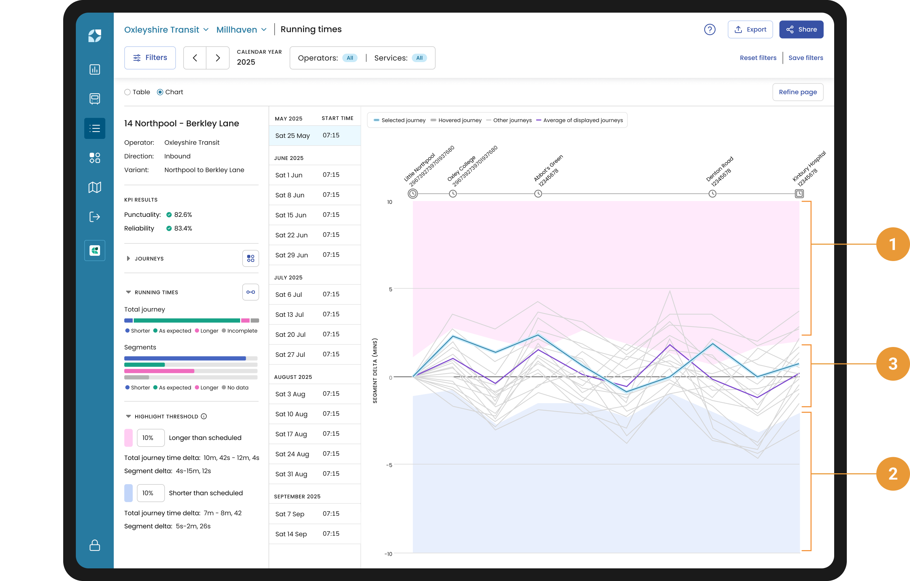This screenshot has height=581, width=910.
Task: Click the help question mark icon
Action: (x=709, y=29)
